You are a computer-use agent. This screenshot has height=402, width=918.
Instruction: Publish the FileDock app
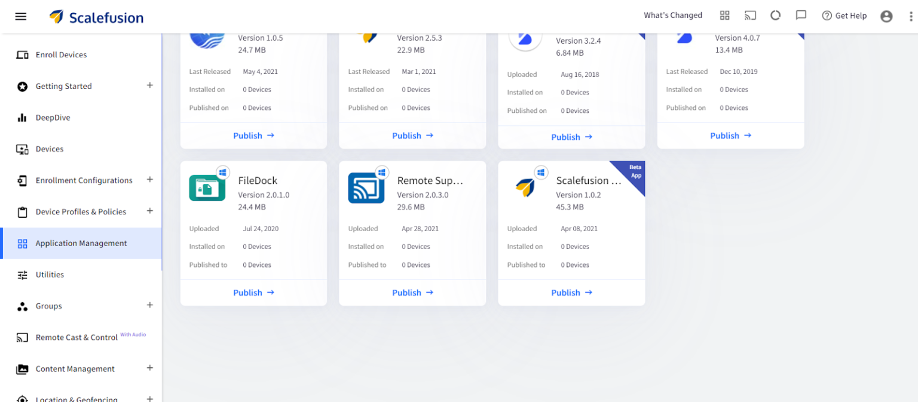point(253,293)
